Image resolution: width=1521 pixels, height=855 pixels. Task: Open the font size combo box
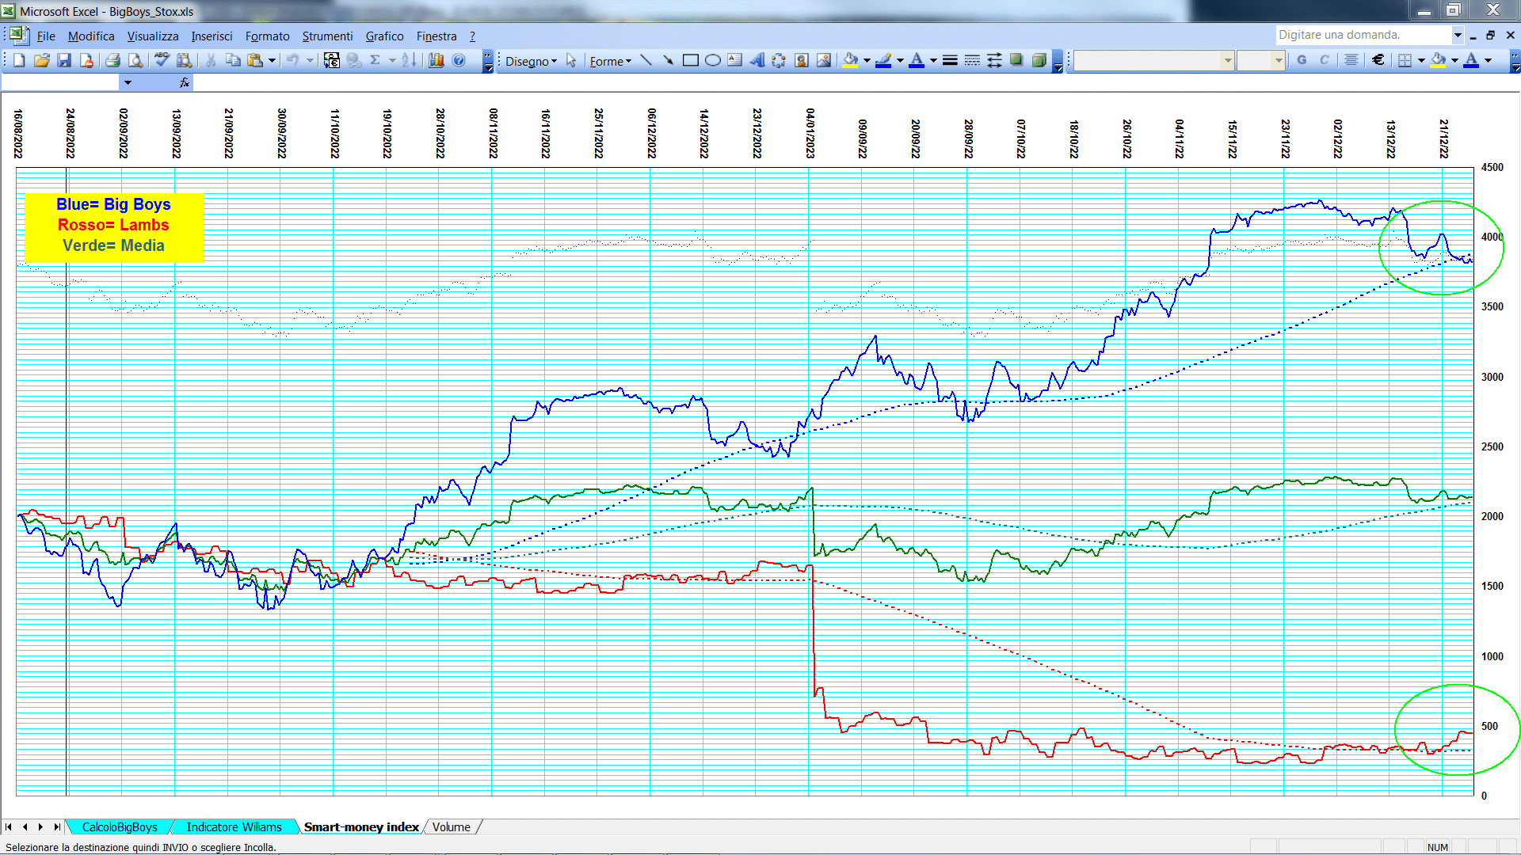(1260, 60)
